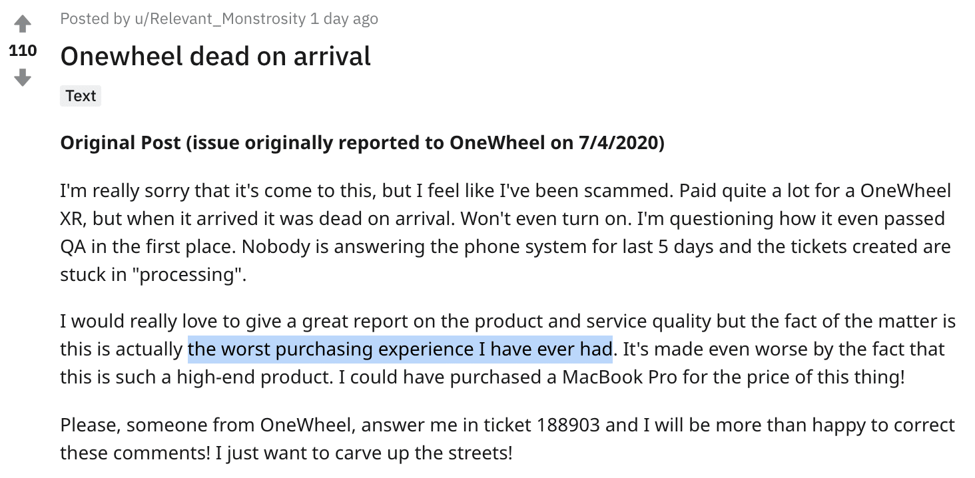Click the 110 vote score
This screenshot has width=975, height=478.
pos(23,51)
